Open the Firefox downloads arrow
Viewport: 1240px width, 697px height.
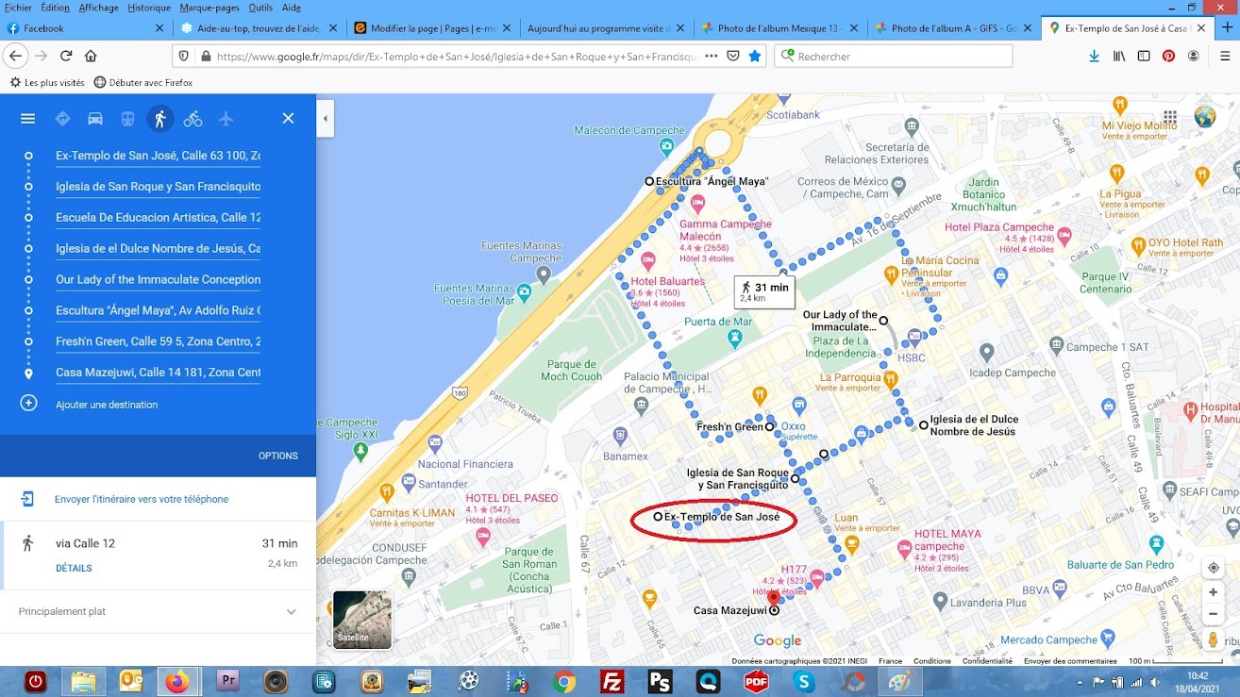(1094, 56)
